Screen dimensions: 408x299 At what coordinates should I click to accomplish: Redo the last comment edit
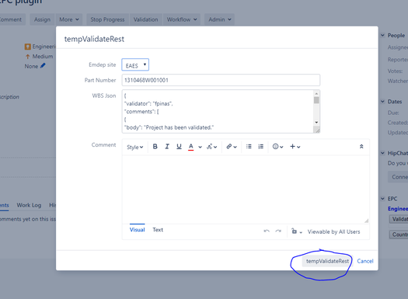coord(278,231)
